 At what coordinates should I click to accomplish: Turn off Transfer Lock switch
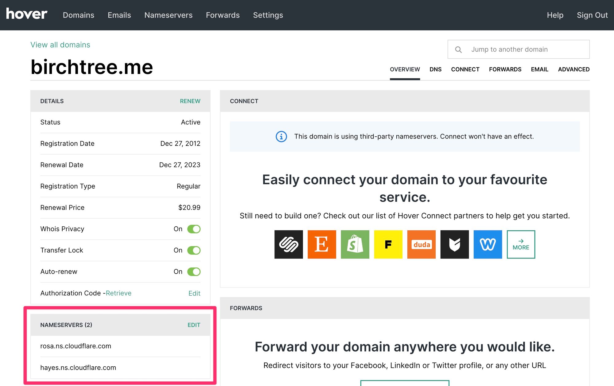[194, 250]
